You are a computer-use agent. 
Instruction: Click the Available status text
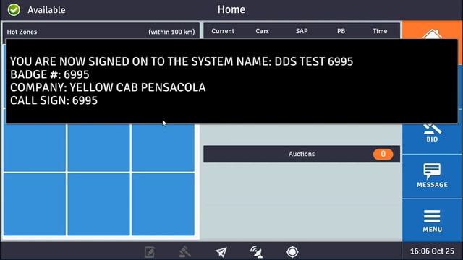tap(46, 9)
